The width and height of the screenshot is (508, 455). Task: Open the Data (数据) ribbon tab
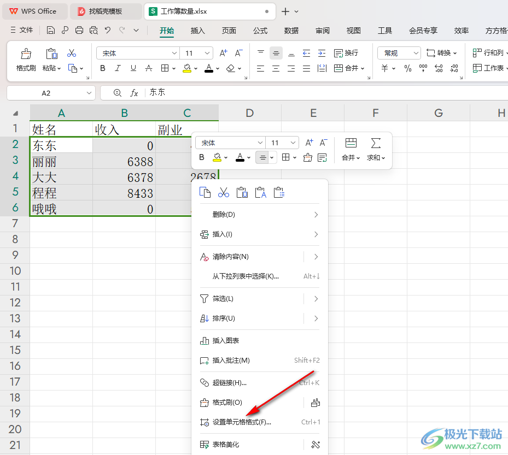click(x=291, y=31)
